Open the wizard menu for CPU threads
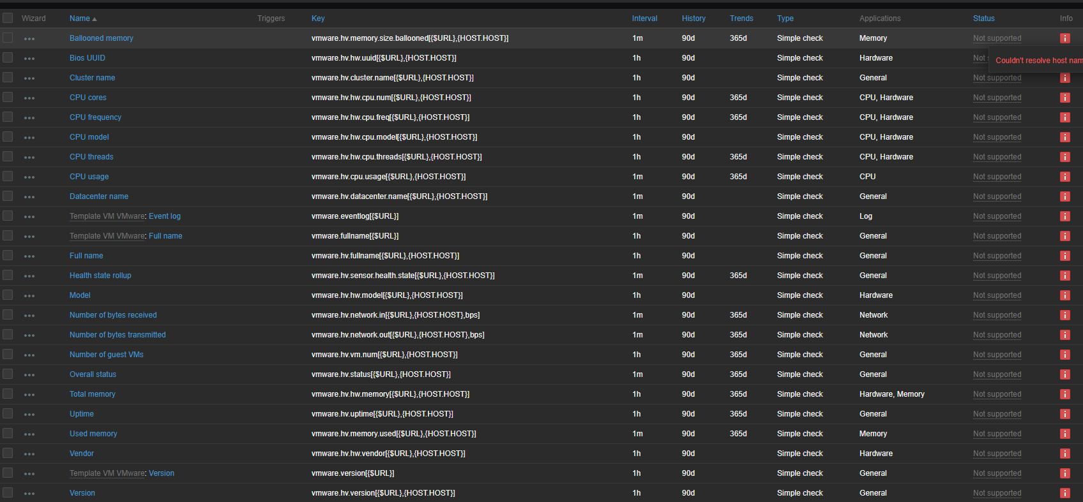This screenshot has width=1083, height=502. pyautogui.click(x=29, y=158)
